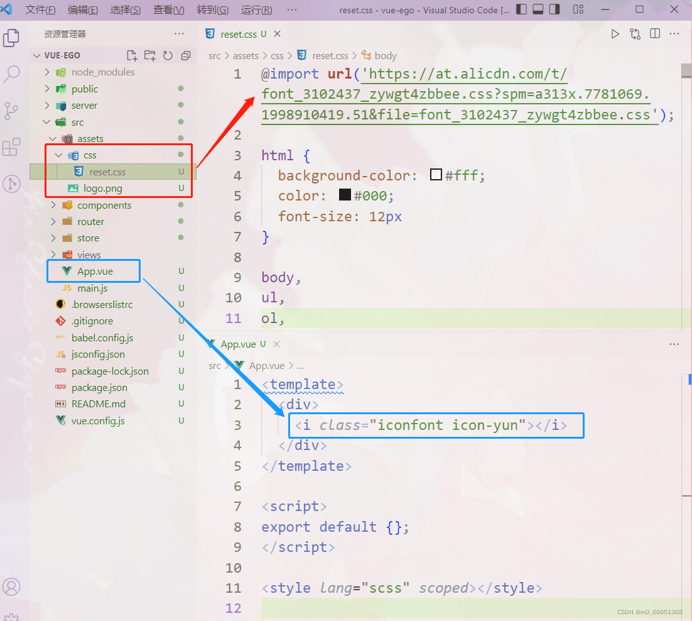Open the alicdn font import link
Image resolution: width=692 pixels, height=621 pixels.
(464, 74)
